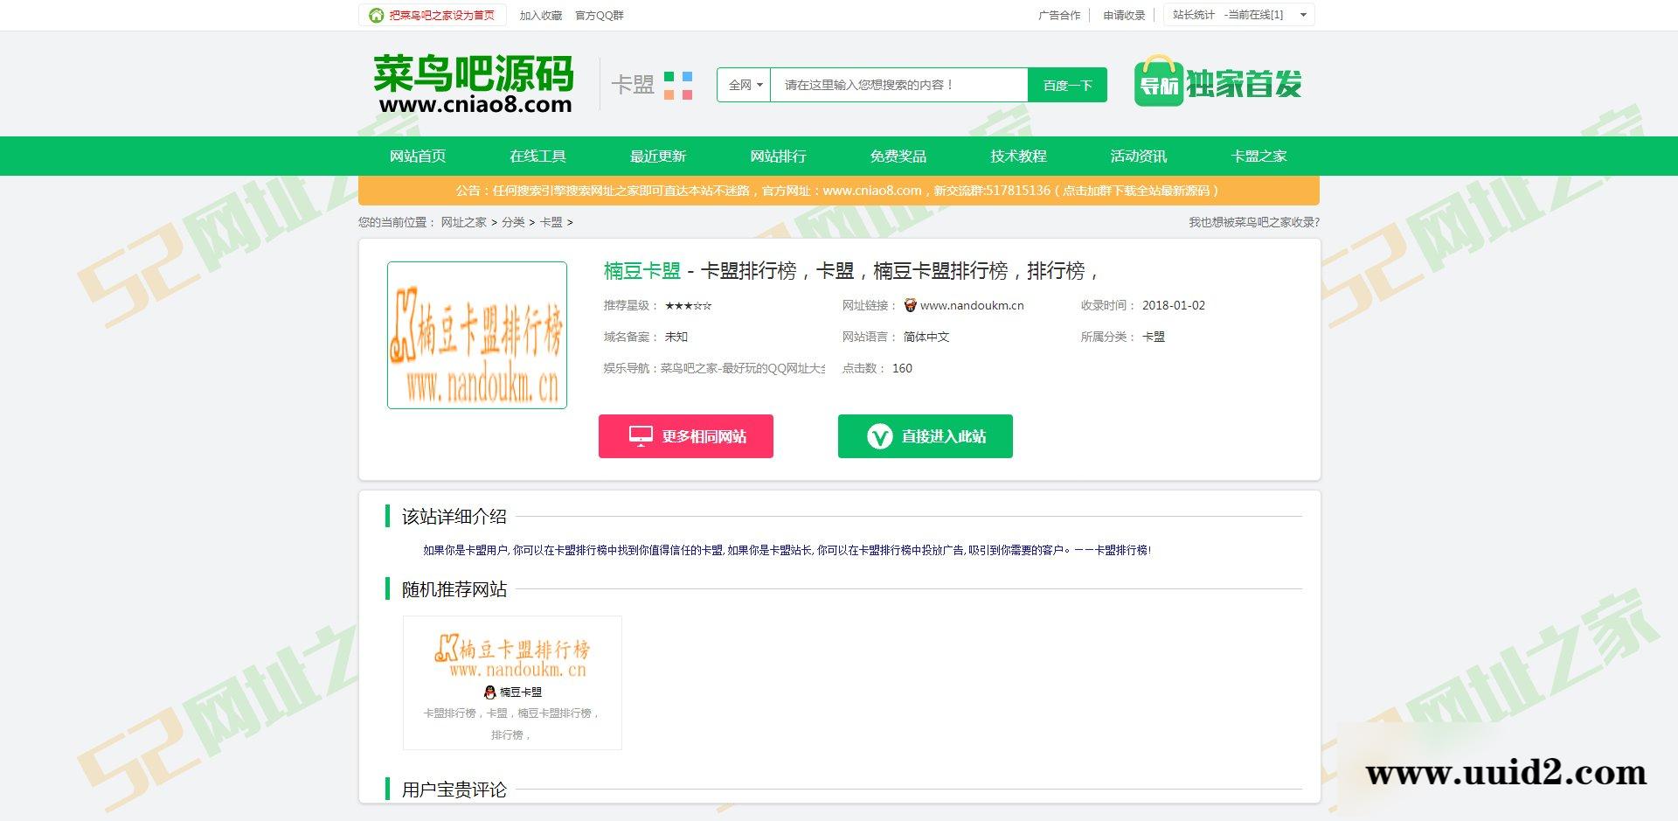Click the green home icon beside 设为首页
The width and height of the screenshot is (1678, 821).
point(376,15)
